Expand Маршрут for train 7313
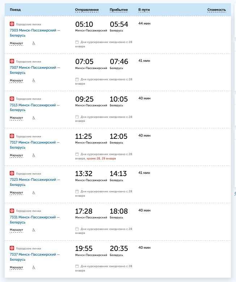Viewport: 236px width, 282px height. click(16, 118)
